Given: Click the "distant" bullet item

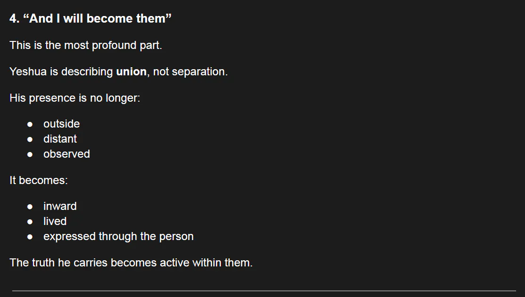Looking at the screenshot, I should click(x=60, y=139).
